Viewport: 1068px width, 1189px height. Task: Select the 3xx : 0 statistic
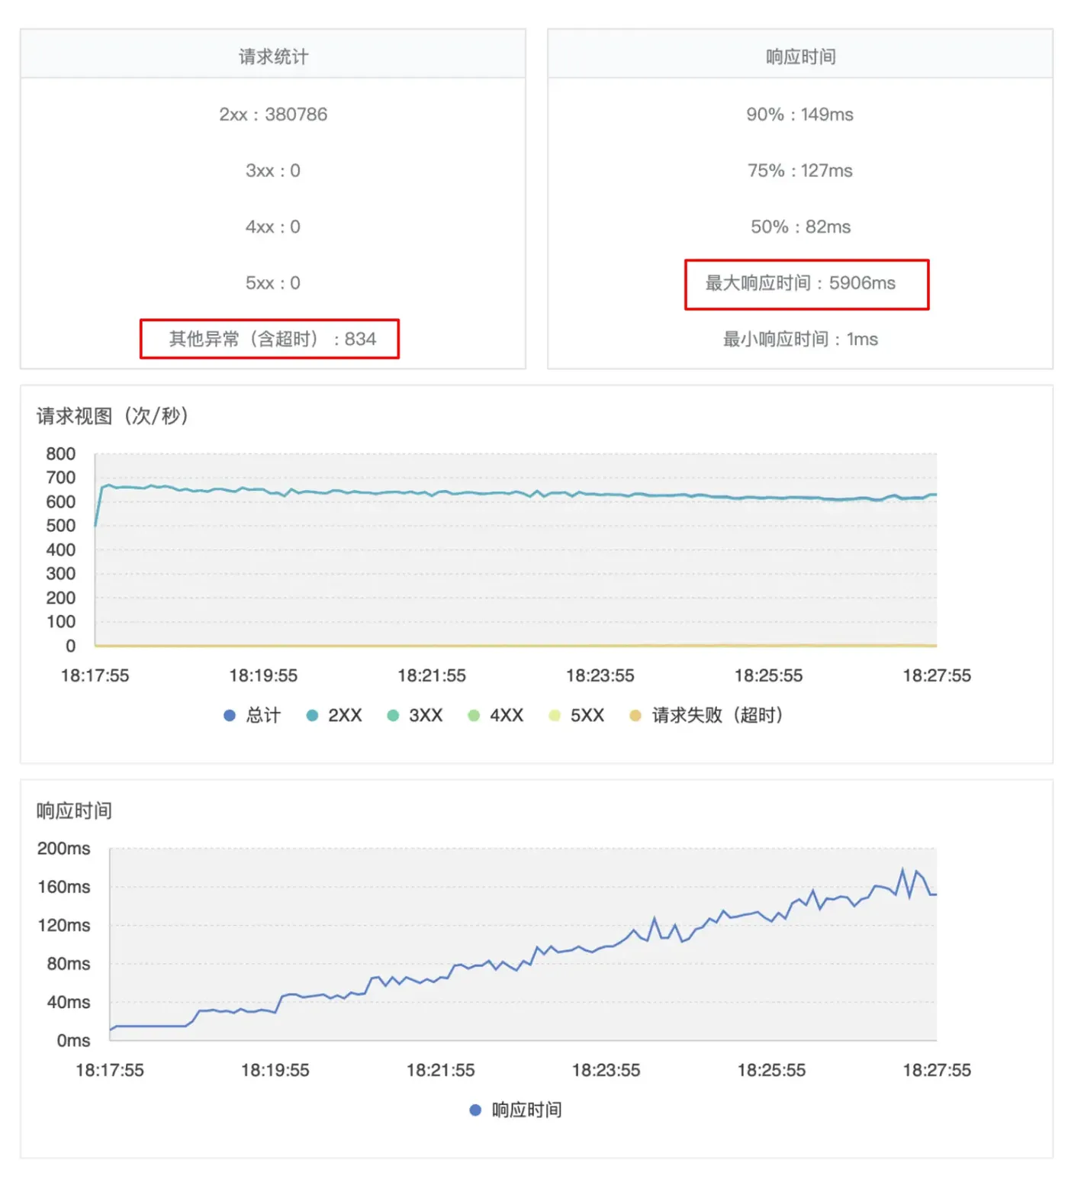(x=273, y=170)
